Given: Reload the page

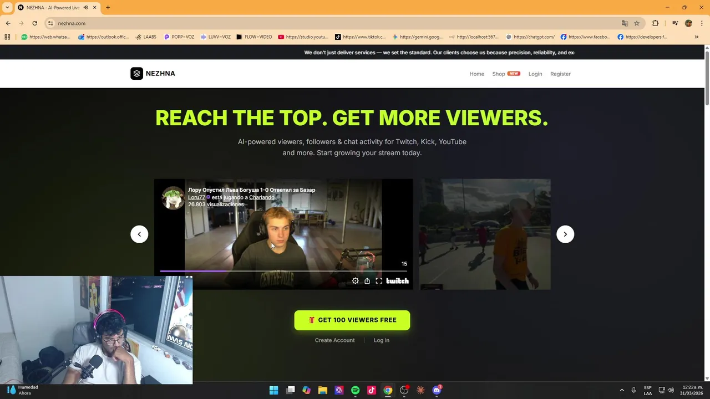Looking at the screenshot, I should pyautogui.click(x=34, y=23).
